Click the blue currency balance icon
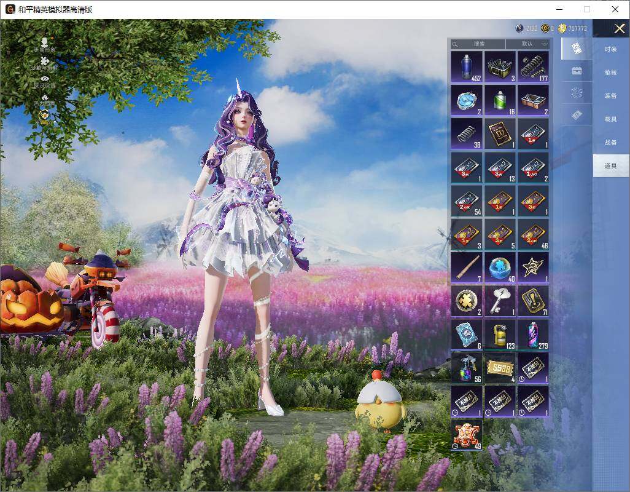Screen dimensions: 630x492 click(x=519, y=28)
